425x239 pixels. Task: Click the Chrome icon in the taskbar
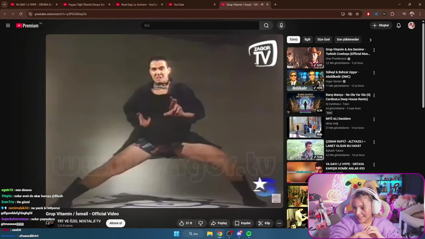coord(219,234)
